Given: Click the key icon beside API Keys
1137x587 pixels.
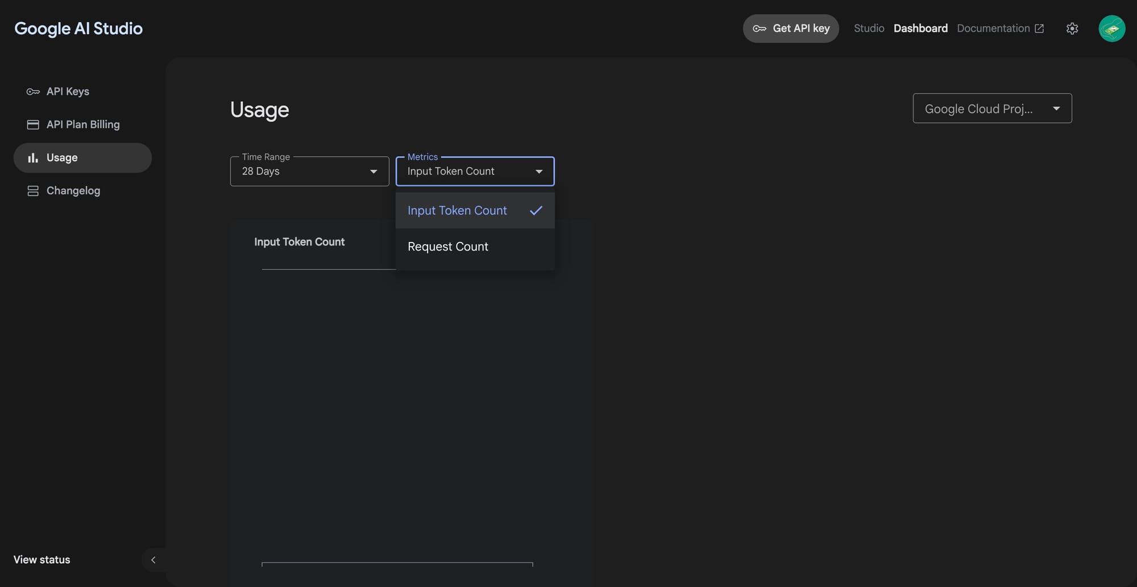Looking at the screenshot, I should click(x=33, y=91).
